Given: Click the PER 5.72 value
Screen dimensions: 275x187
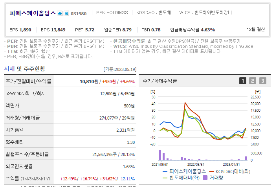Looking at the screenshot, I should [84, 30].
